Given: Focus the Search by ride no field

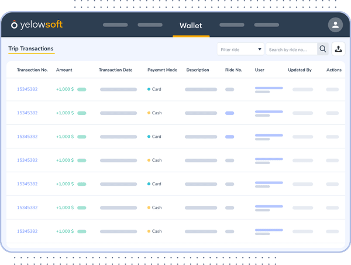Looking at the screenshot, I should [x=291, y=50].
